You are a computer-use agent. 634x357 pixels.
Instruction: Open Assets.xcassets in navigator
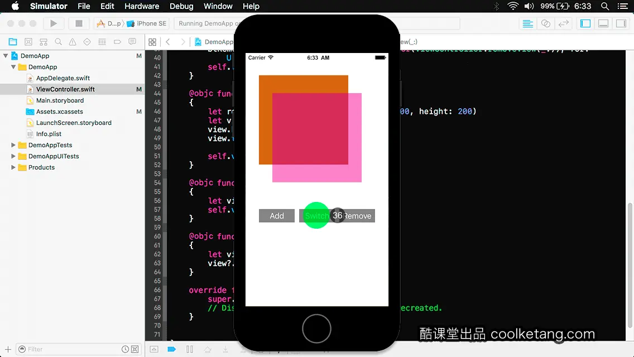[59, 111]
